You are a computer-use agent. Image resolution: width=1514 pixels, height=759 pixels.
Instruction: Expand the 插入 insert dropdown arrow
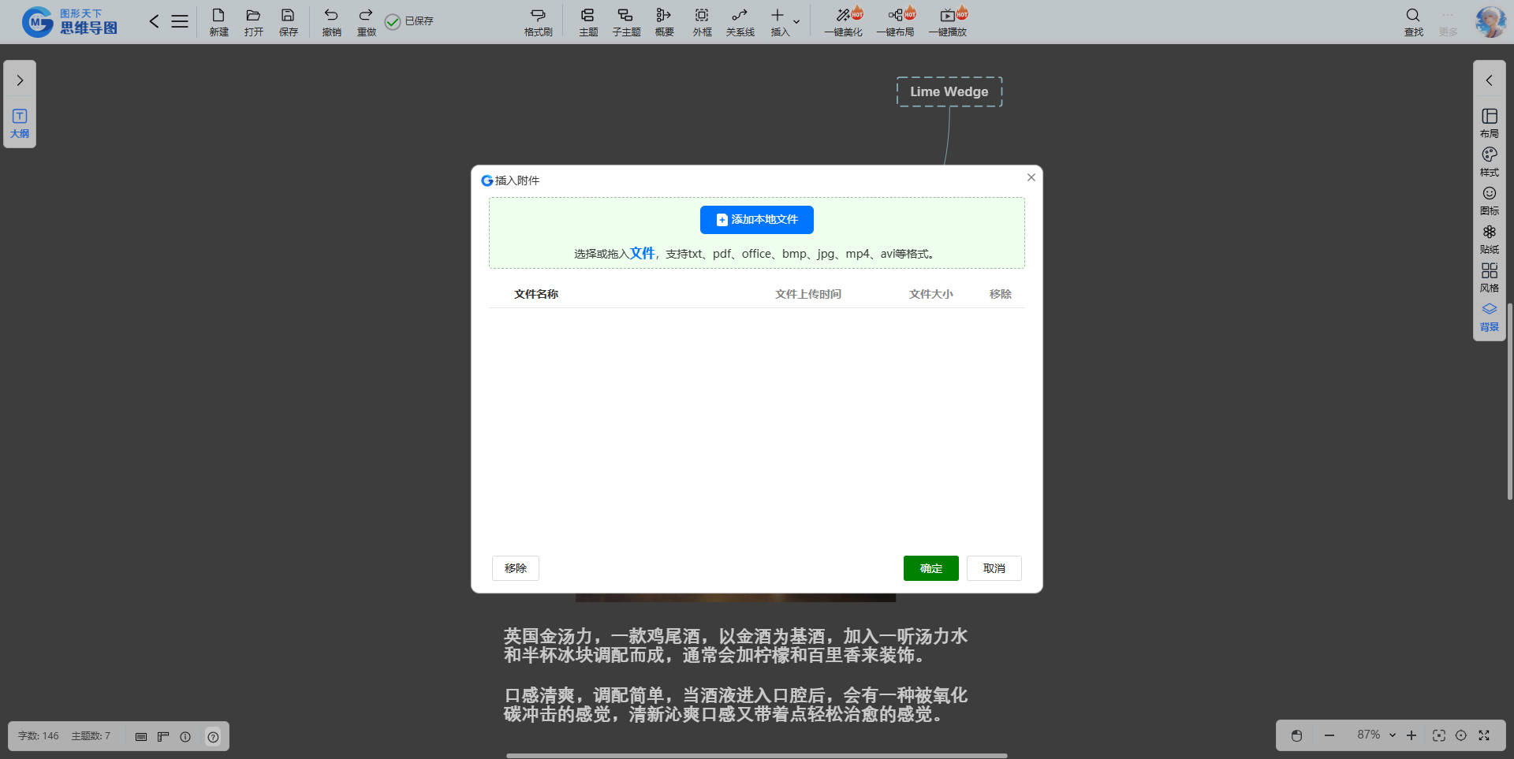(796, 22)
